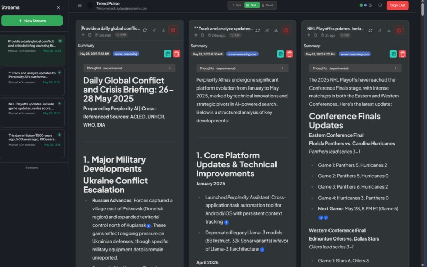
Task: Switch to Grid view
Action: point(252,5)
